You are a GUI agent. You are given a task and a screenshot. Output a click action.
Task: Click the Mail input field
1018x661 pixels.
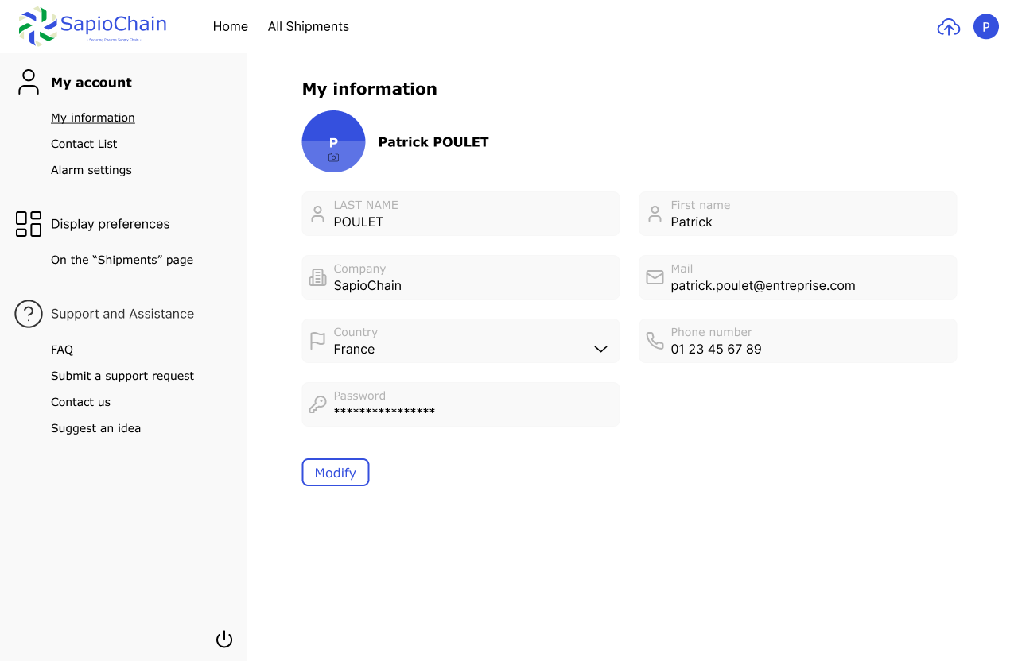pyautogui.click(x=798, y=285)
